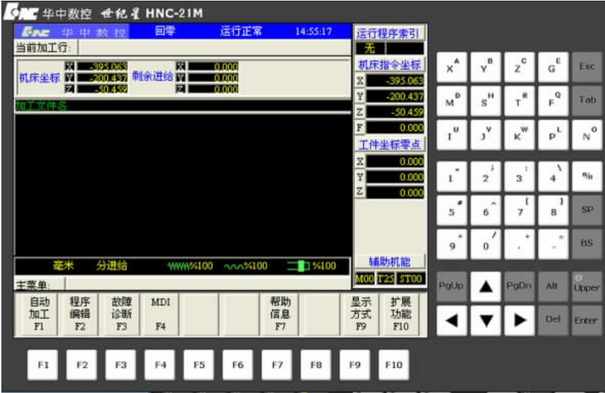Viewport: 605px width, 393px height.
Task: Open 显示方式 F9 menu item
Action: 361,314
